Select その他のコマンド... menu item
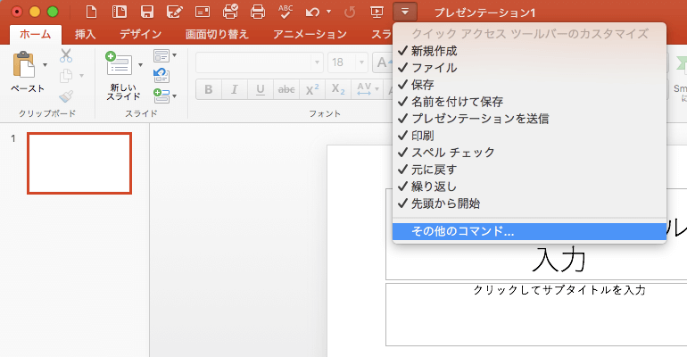The image size is (687, 357). click(529, 231)
